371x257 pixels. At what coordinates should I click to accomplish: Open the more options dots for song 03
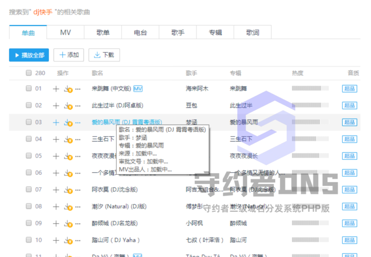click(78, 122)
